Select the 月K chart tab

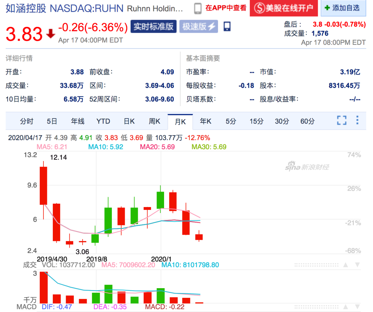(180, 121)
